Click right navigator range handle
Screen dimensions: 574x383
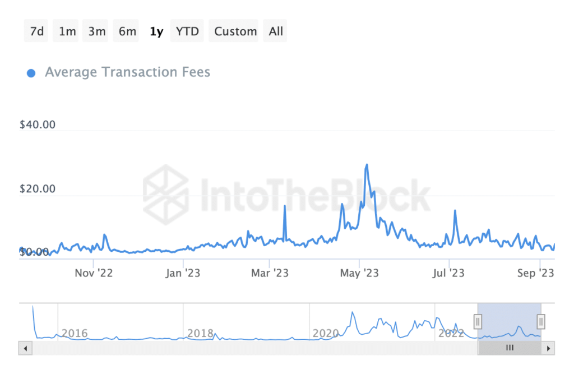[x=541, y=321]
